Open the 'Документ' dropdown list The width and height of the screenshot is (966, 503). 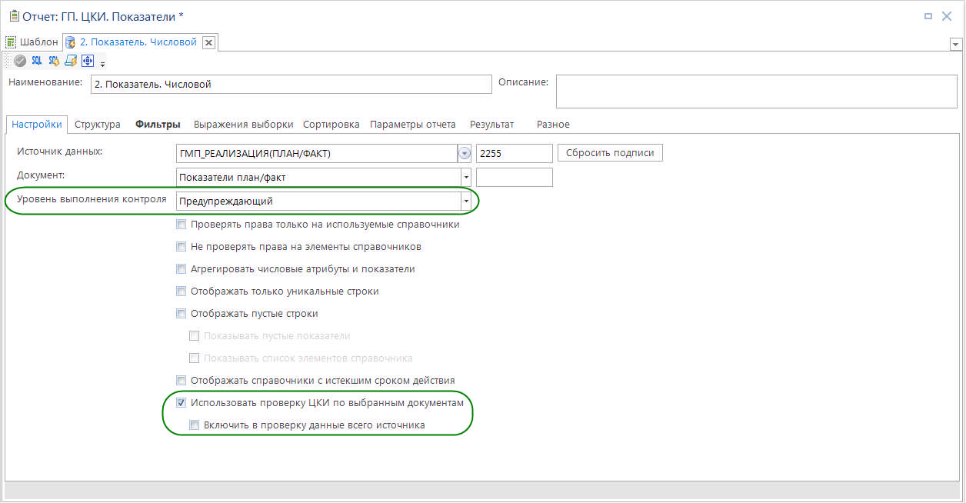tap(465, 178)
